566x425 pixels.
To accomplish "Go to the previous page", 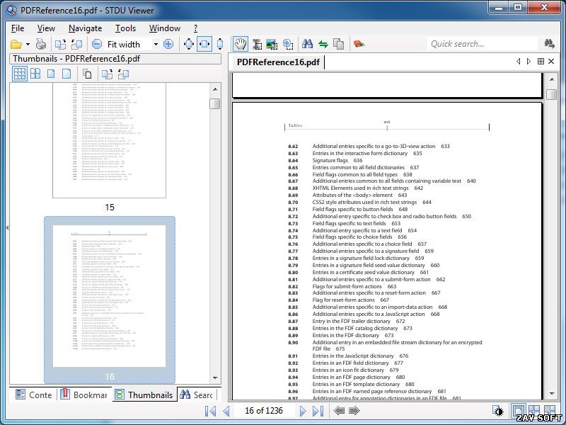I will click(226, 411).
